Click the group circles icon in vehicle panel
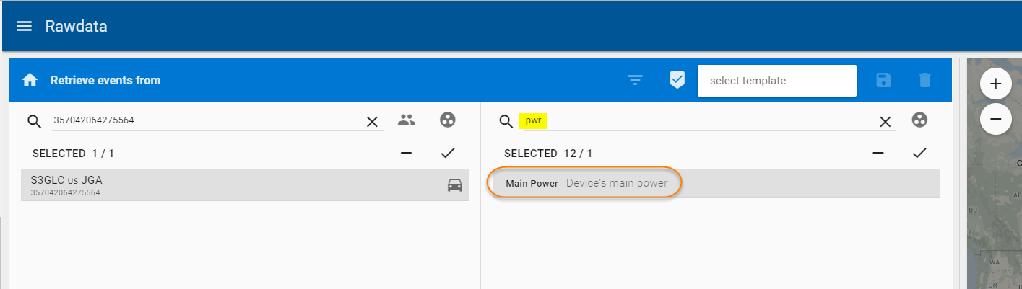Viewport: 1022px width, 289px height. point(448,120)
